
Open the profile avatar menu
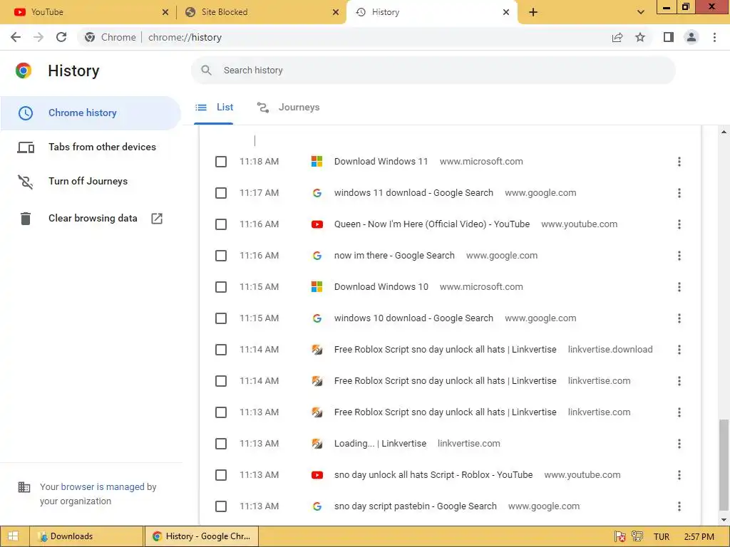(x=692, y=37)
